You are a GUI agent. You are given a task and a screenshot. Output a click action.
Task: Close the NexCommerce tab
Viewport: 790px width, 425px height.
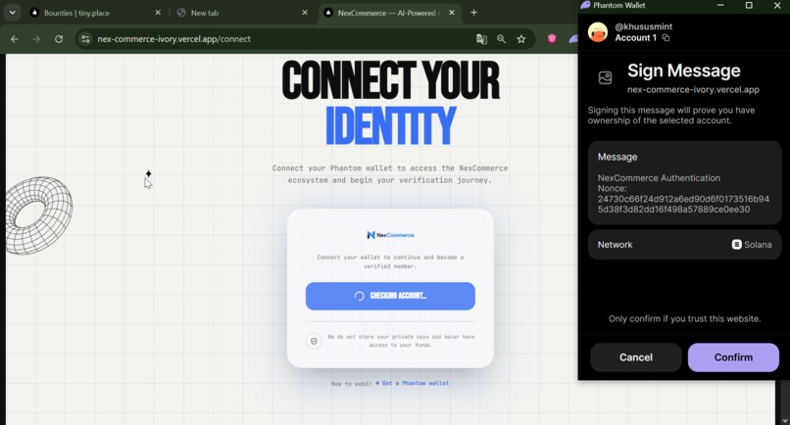point(452,13)
